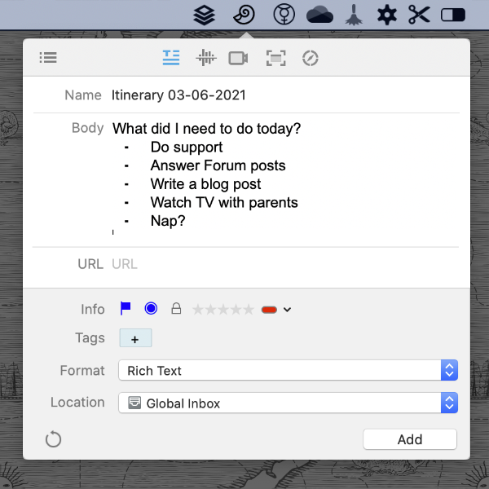Click 'What did I need to do today?' text
The height and width of the screenshot is (489, 489).
(x=206, y=129)
